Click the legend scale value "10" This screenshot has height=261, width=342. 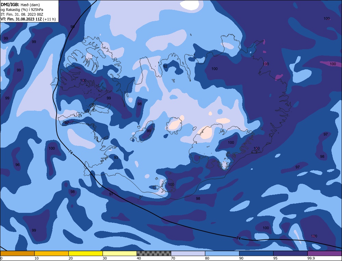click(36, 258)
